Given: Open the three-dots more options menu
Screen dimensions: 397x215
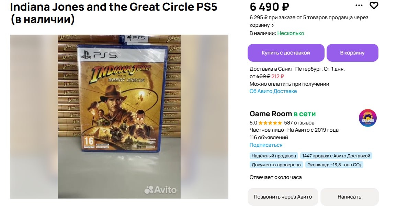Looking at the screenshot, I should coord(359,5).
